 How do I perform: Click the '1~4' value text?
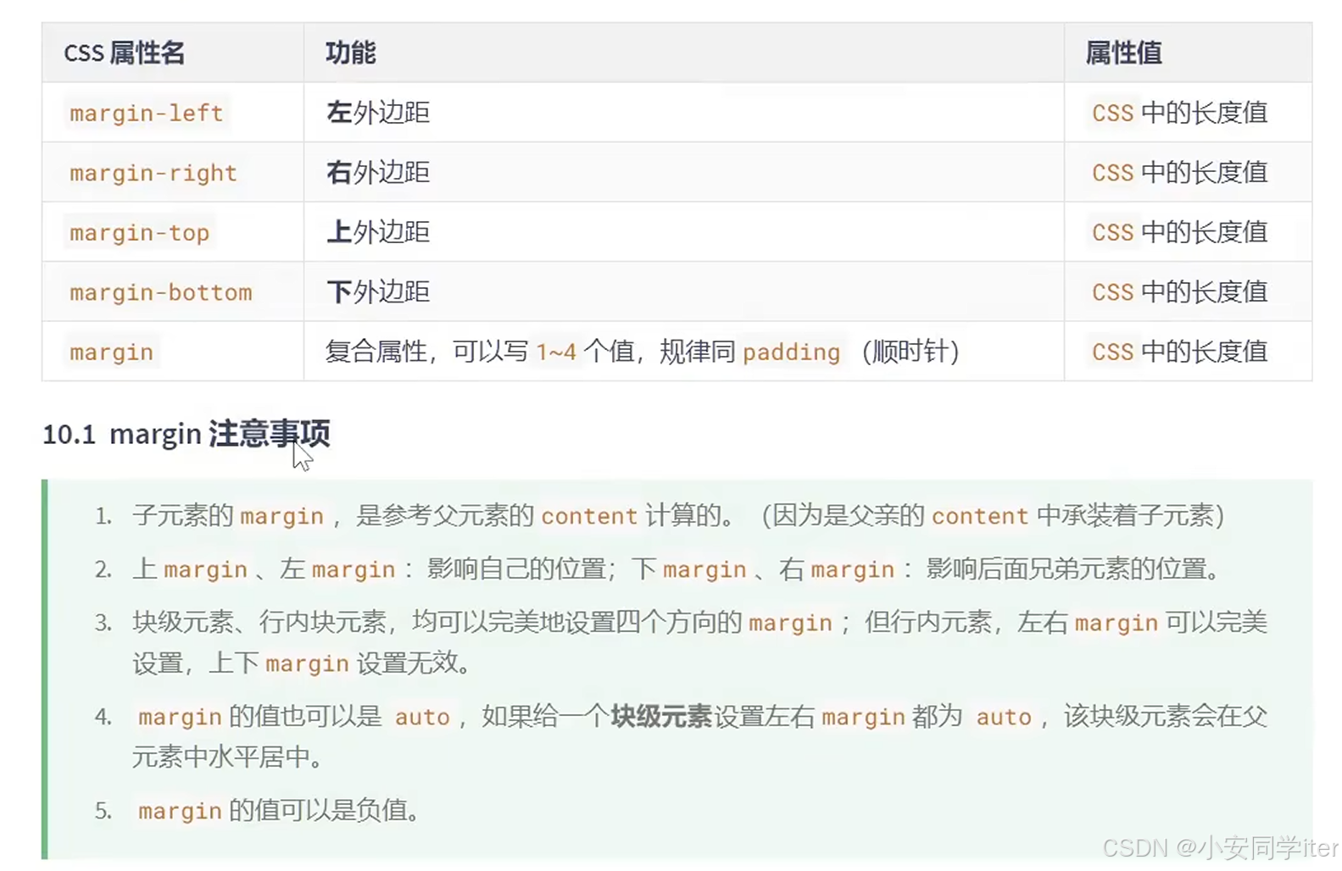(x=556, y=352)
